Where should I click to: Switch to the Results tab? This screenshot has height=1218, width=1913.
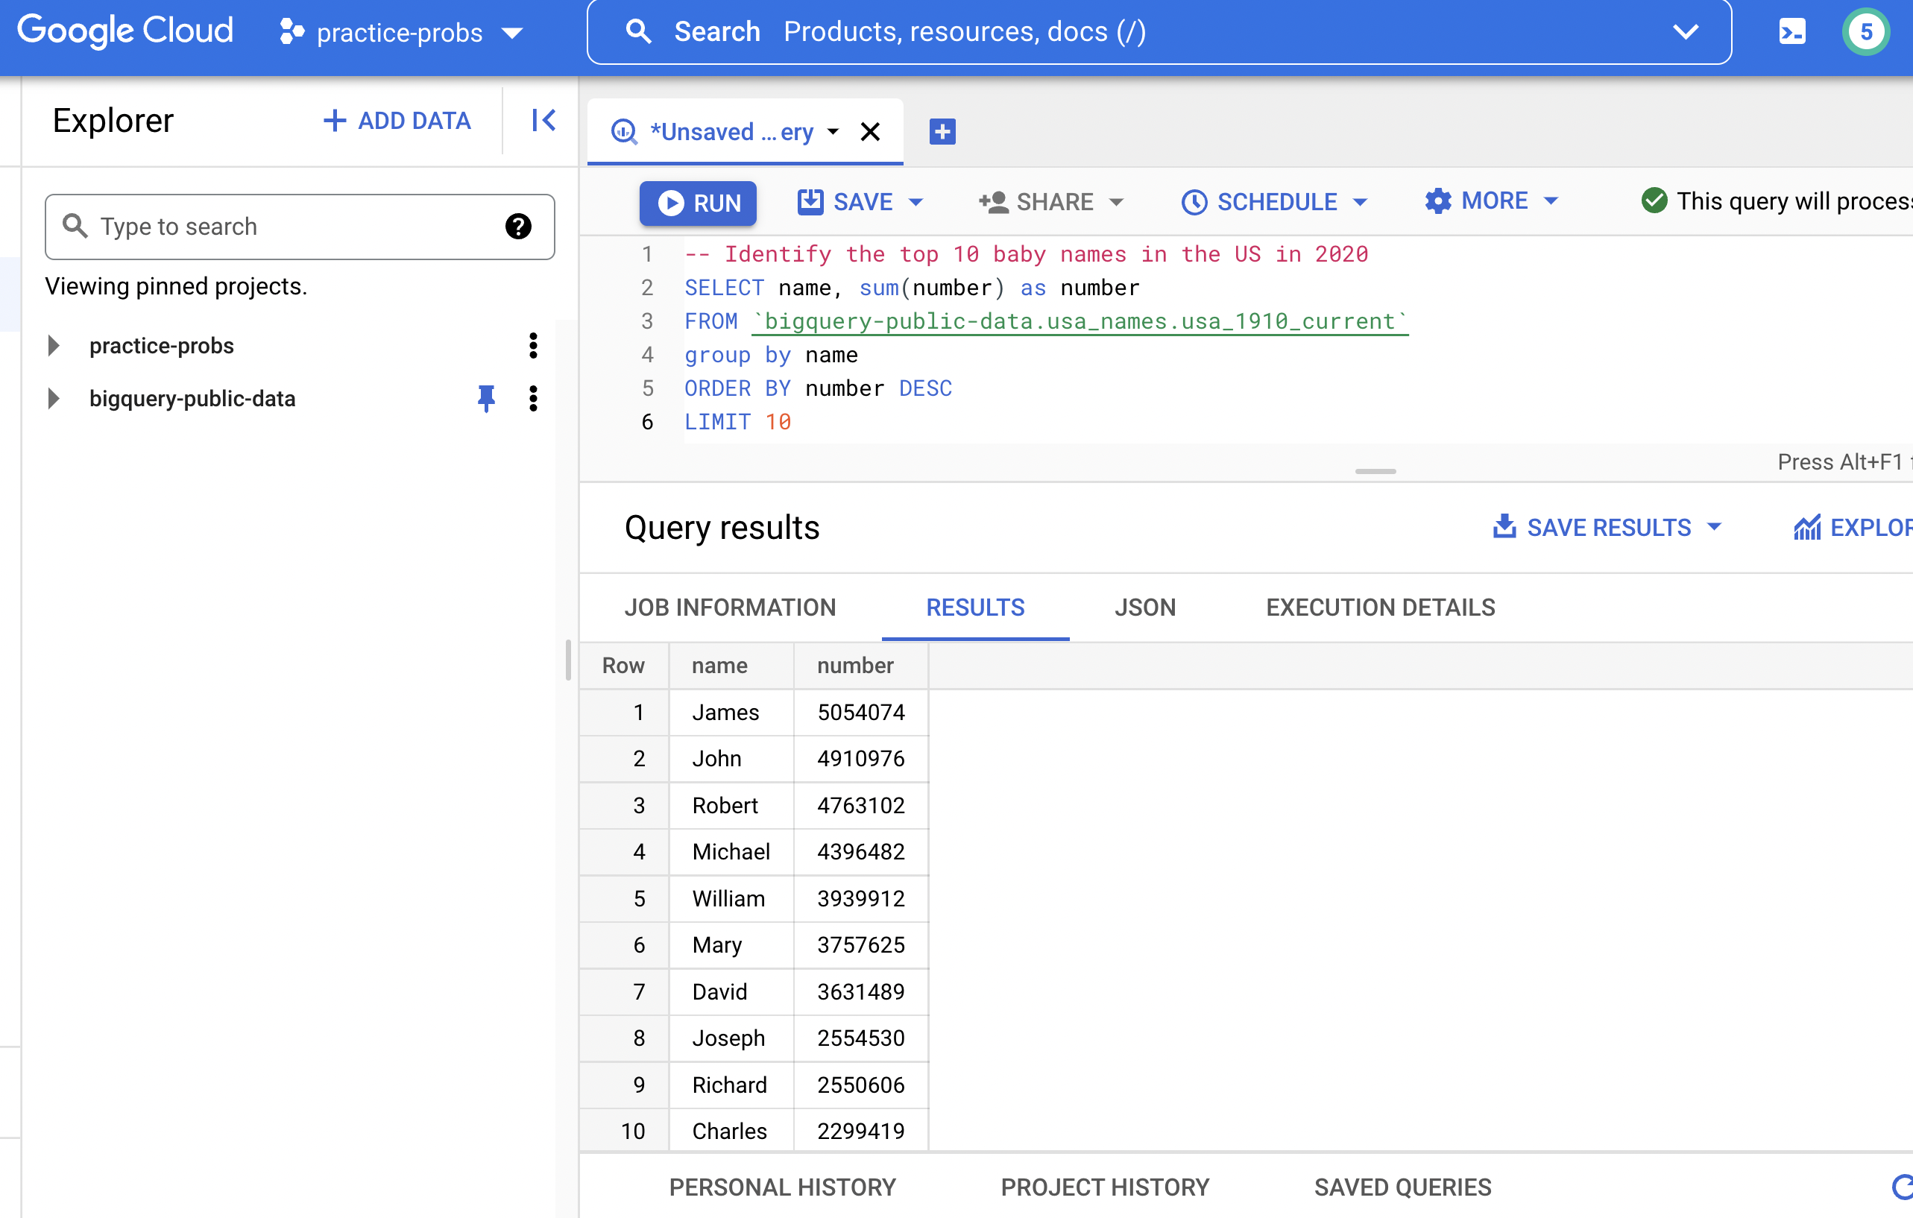975,608
